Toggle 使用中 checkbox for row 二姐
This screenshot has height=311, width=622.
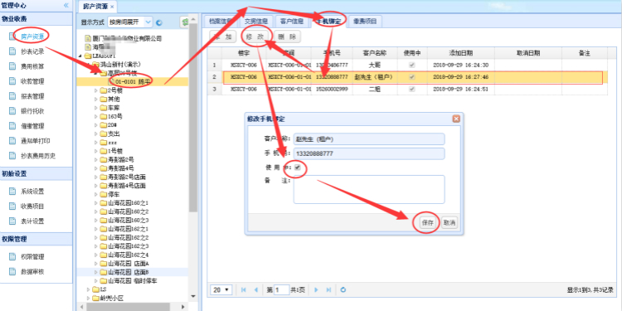(411, 90)
